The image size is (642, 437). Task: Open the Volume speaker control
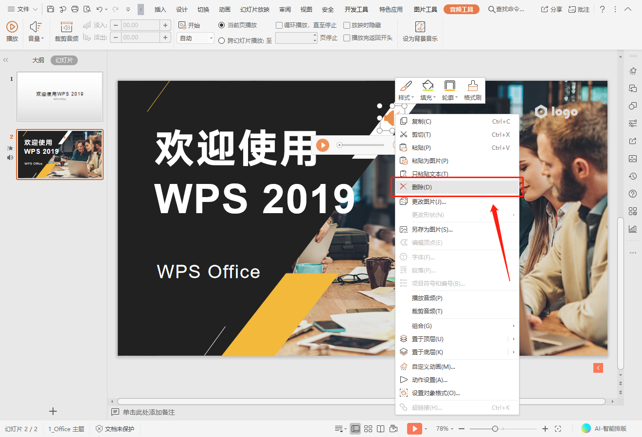tap(36, 27)
